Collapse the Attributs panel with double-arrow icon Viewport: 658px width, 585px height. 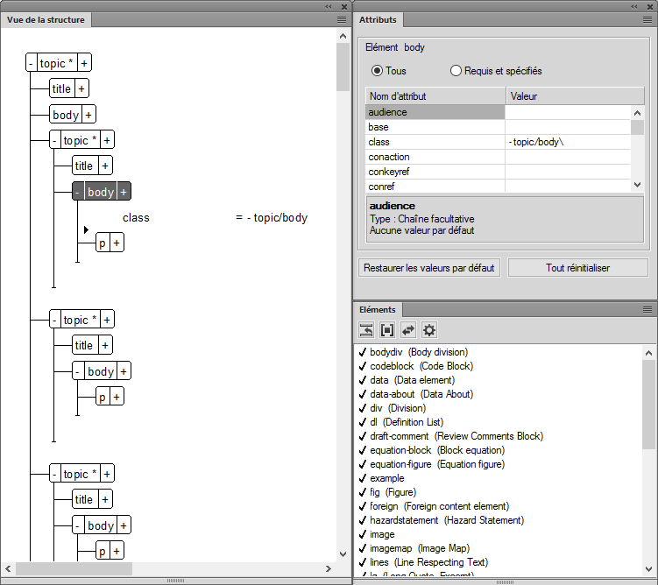click(x=633, y=5)
